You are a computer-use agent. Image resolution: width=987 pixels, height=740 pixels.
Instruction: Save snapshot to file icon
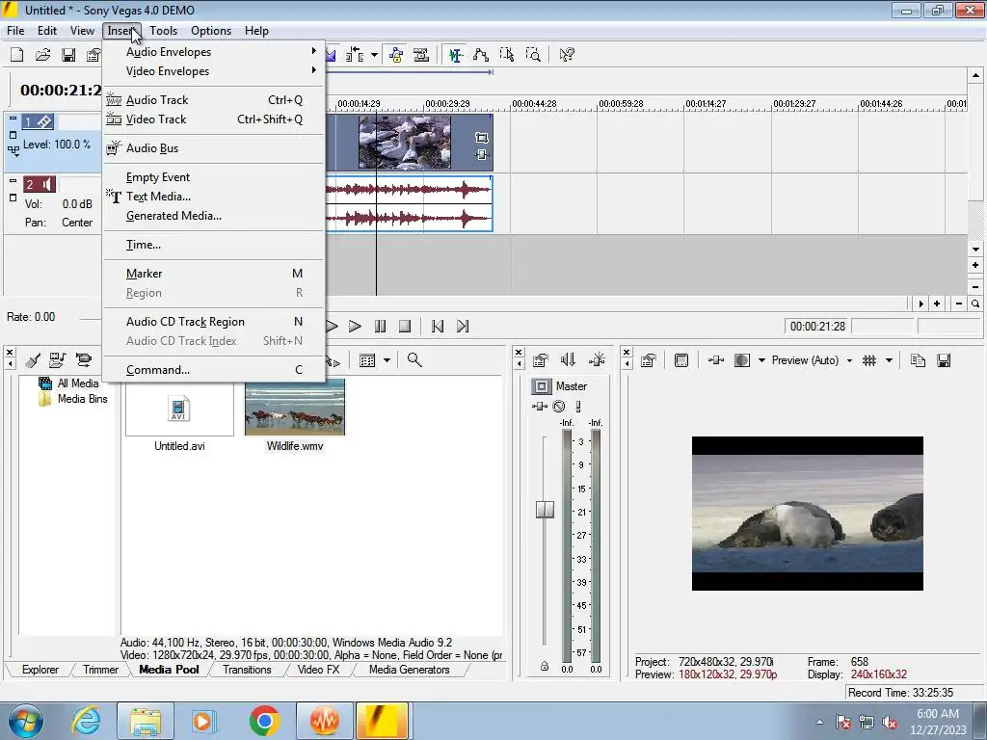coord(944,360)
